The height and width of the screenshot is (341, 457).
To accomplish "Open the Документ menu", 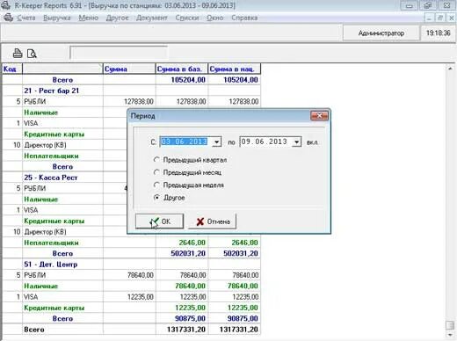I will coord(152,18).
